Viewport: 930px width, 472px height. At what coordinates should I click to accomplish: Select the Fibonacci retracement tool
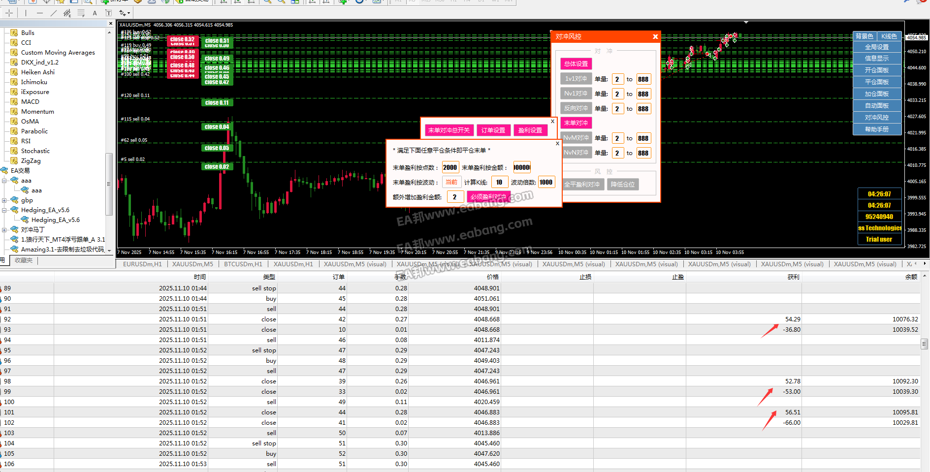tap(81, 13)
